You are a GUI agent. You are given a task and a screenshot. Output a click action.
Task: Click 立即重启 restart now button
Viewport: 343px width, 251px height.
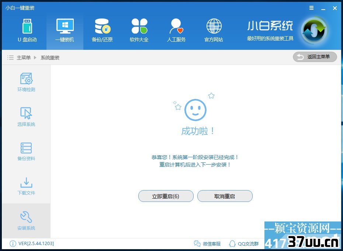click(166, 196)
